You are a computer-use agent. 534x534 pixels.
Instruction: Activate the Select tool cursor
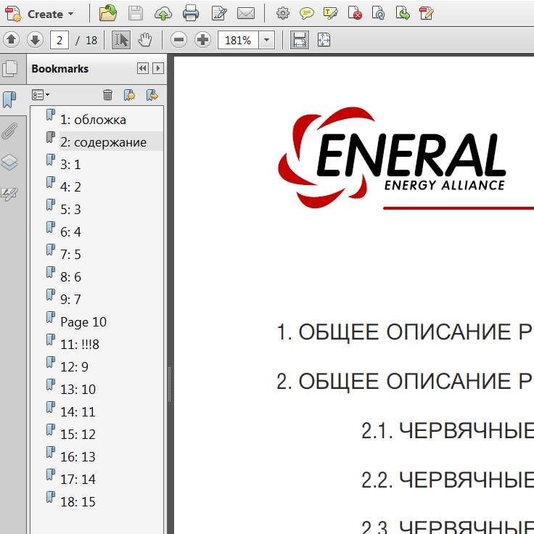click(x=121, y=40)
